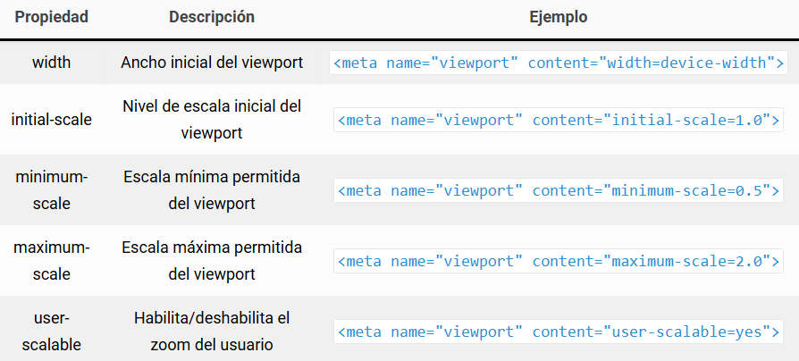Select the minimum-scale property cell
Screen dimensions: 799x361
click(51, 189)
